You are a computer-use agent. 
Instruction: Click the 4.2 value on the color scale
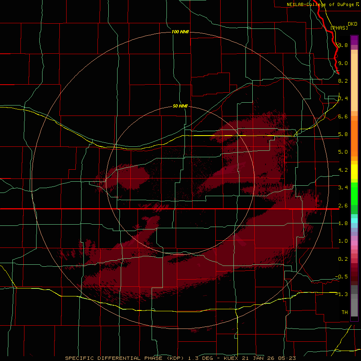343,170
